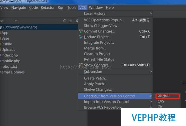Click the collapse all icon
This screenshot has width=186, height=126.
point(70,21)
